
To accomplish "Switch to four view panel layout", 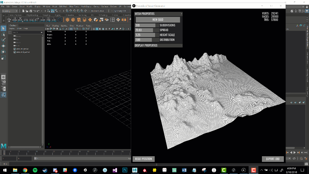I will click(x=3, y=83).
